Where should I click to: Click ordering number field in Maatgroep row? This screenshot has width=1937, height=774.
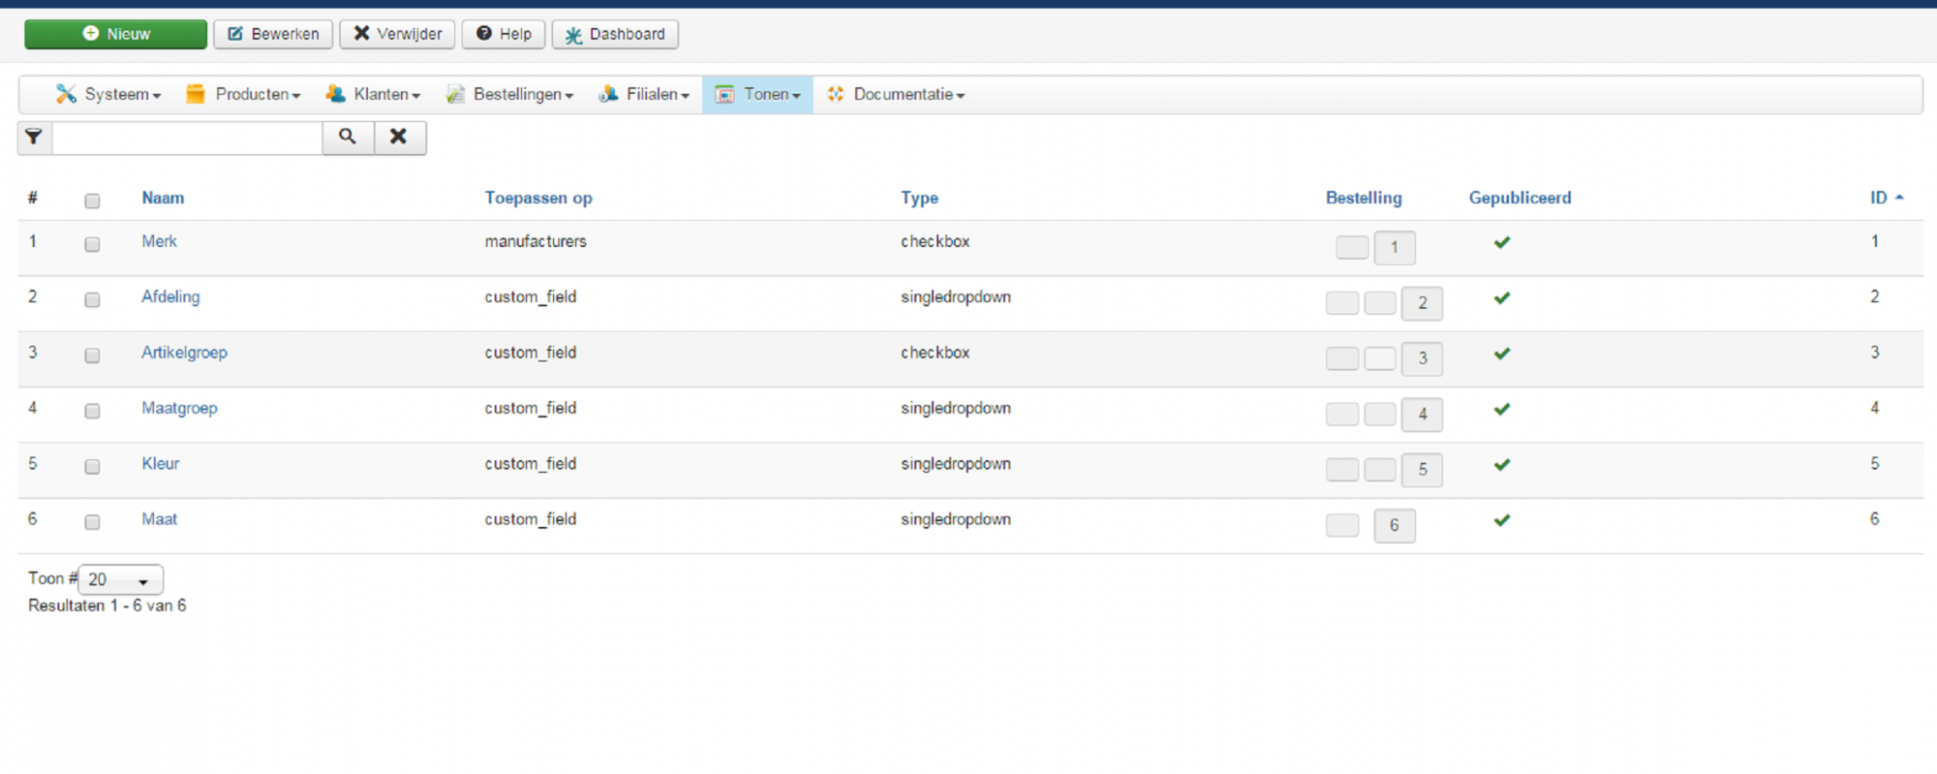1422,414
